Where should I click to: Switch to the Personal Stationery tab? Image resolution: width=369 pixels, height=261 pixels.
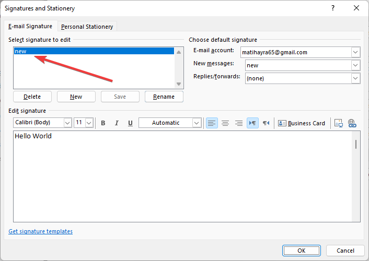point(87,27)
